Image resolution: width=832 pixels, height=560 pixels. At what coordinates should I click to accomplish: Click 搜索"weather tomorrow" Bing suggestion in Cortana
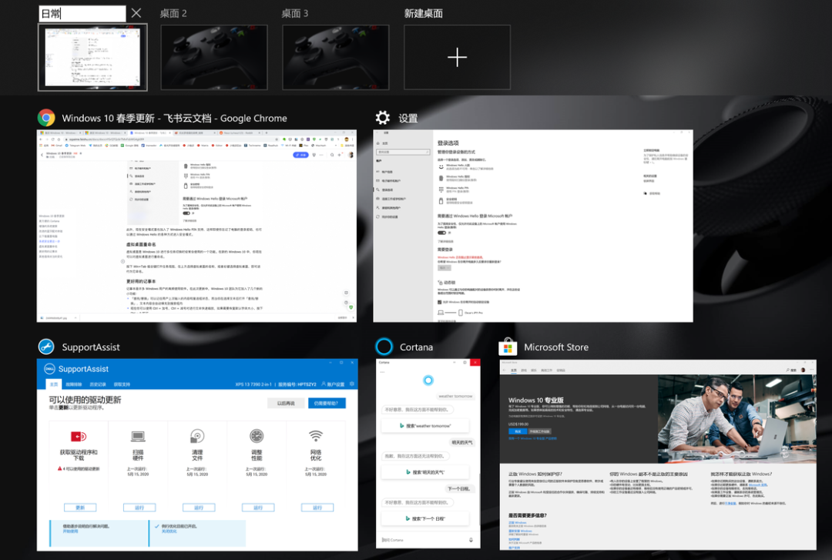tap(425, 426)
